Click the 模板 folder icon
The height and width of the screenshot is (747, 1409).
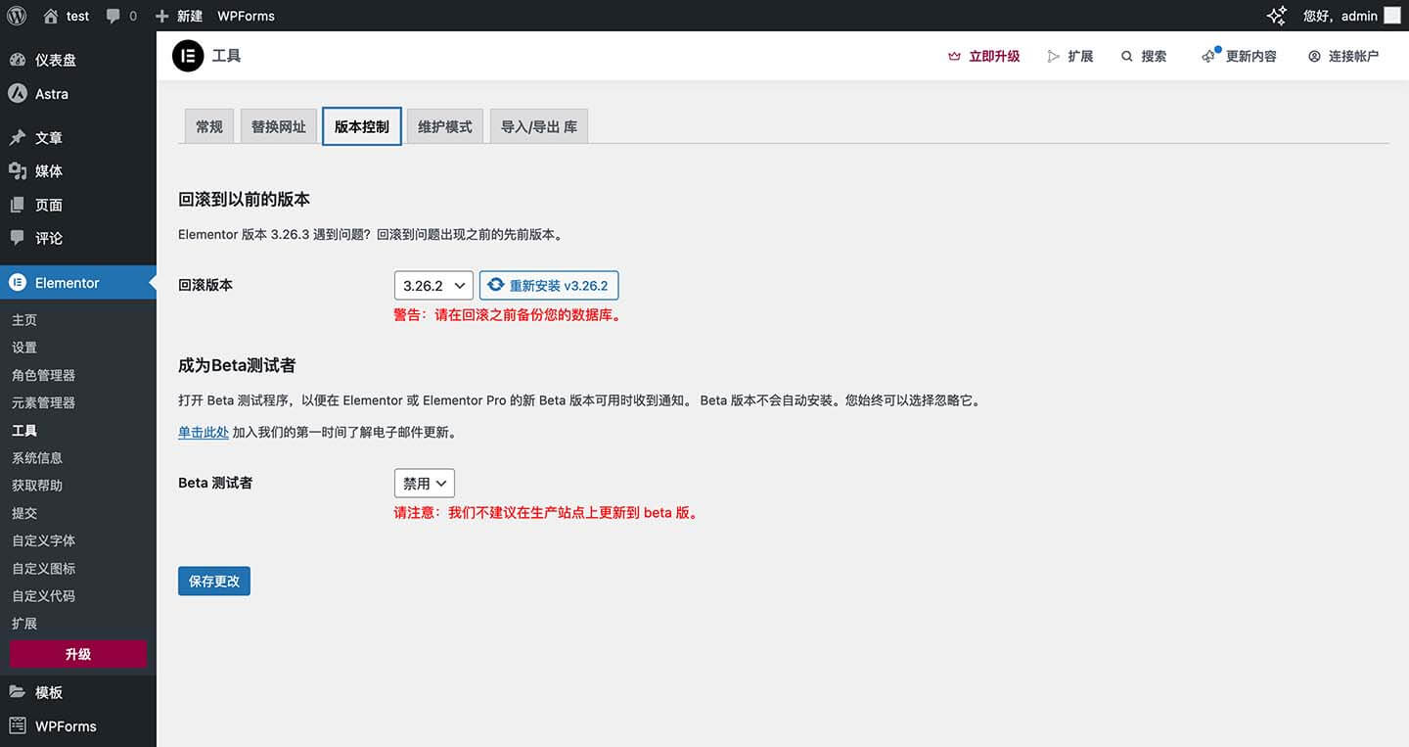(18, 692)
